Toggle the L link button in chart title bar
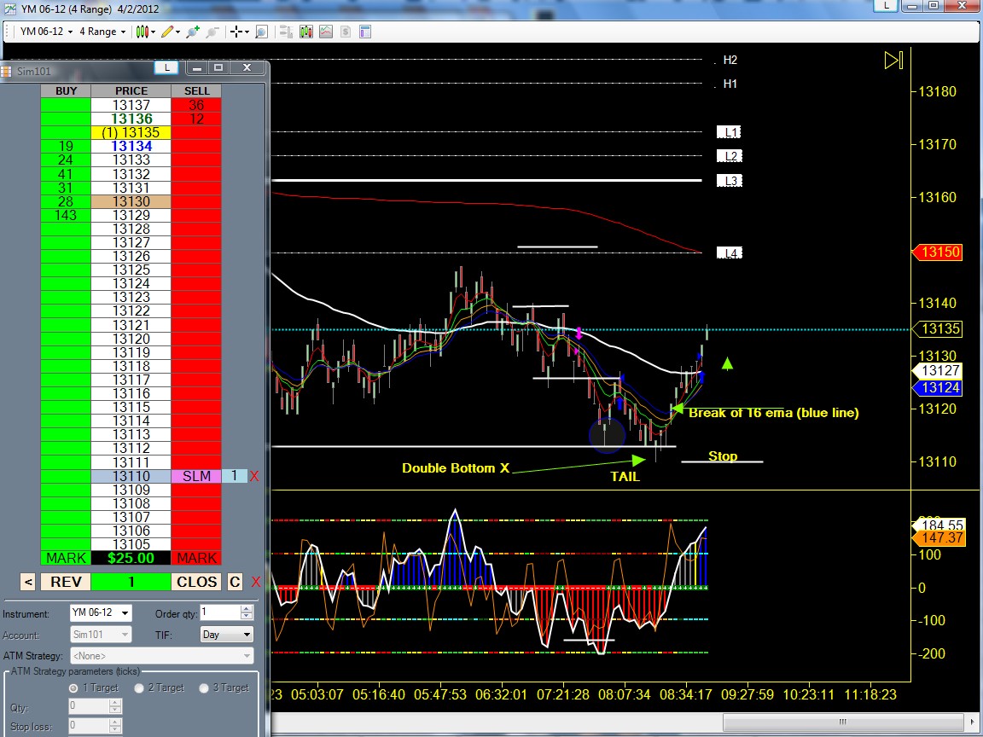 (x=887, y=5)
